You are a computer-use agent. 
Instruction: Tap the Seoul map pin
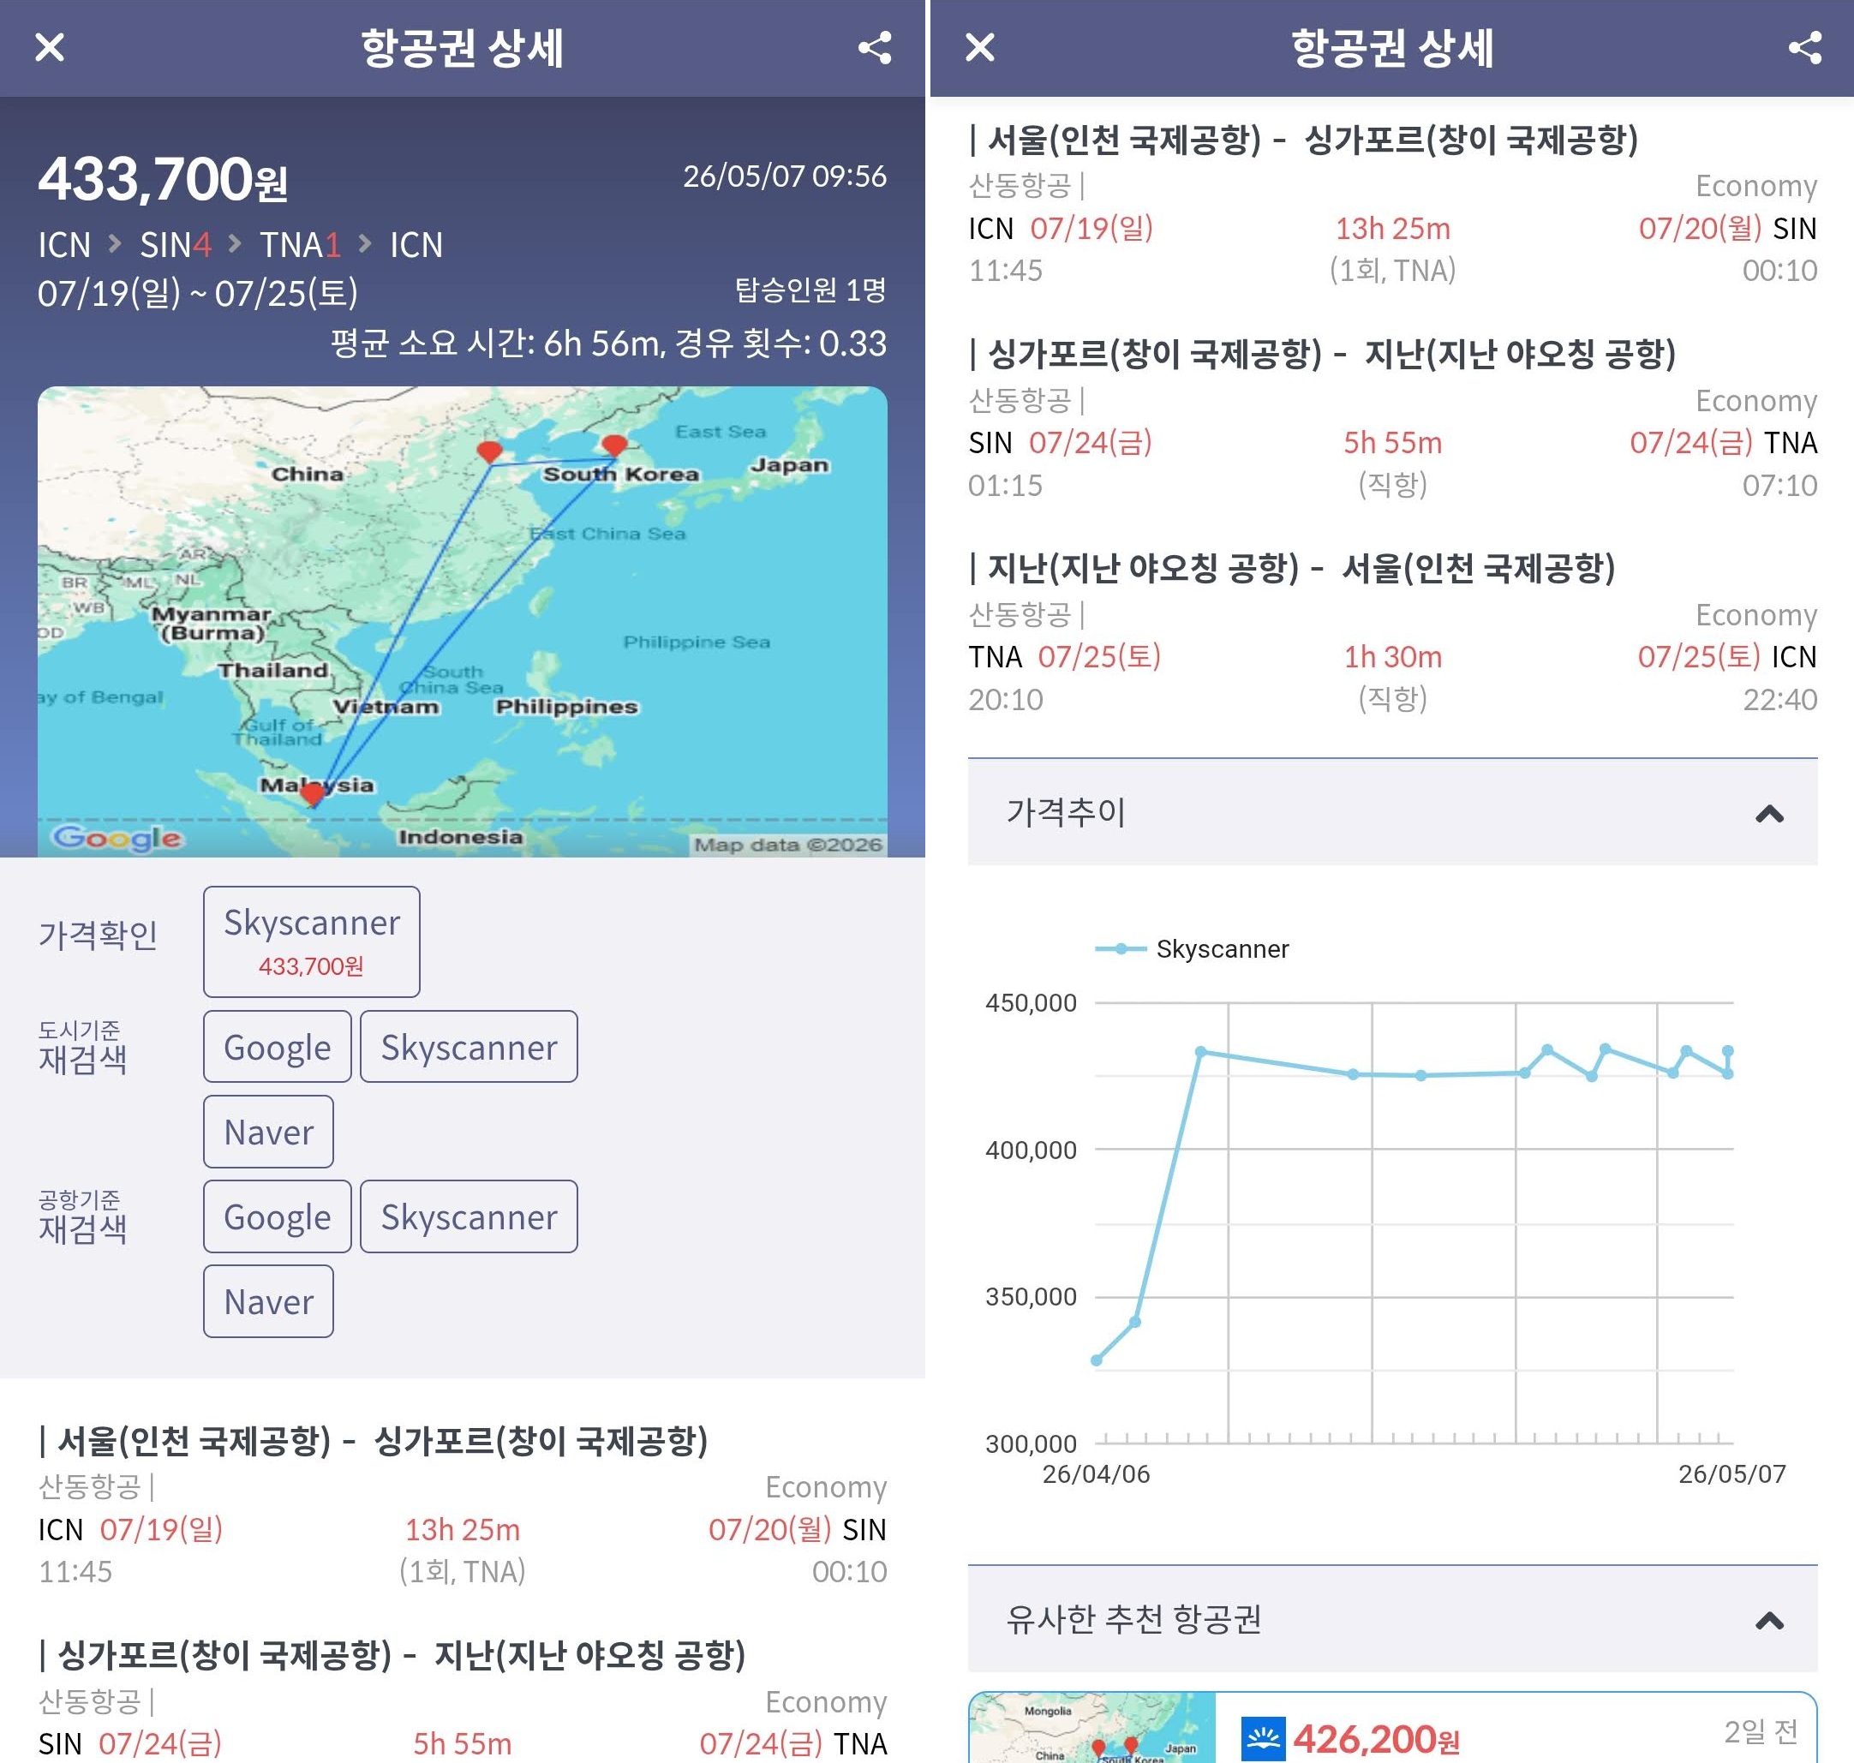click(x=614, y=446)
